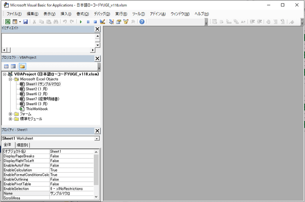The image size is (305, 202).
Task: Open アドイン menu
Action: 157,14
